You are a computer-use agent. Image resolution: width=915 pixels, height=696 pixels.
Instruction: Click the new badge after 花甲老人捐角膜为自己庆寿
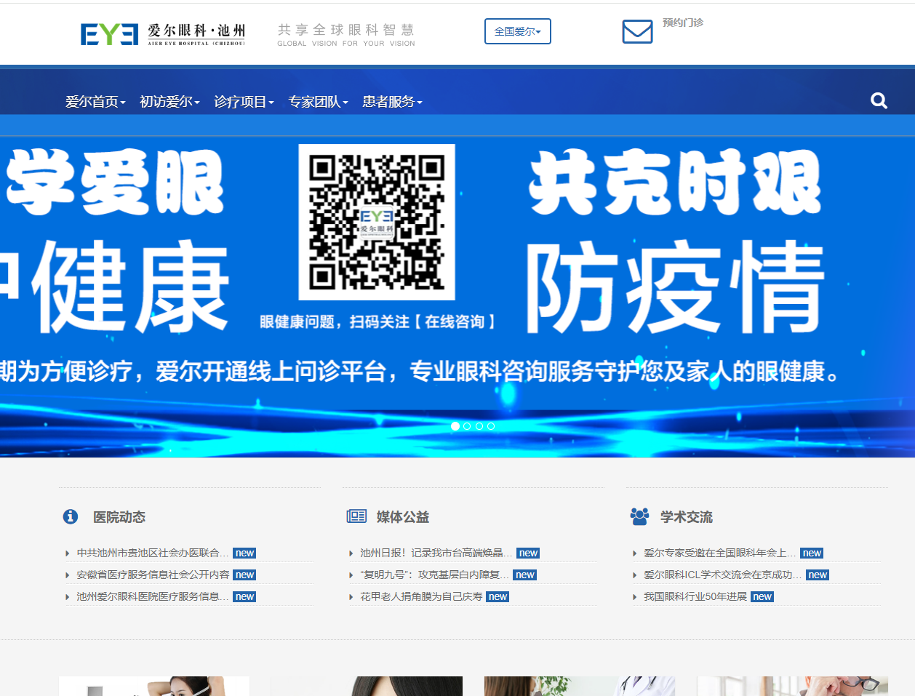tap(498, 596)
